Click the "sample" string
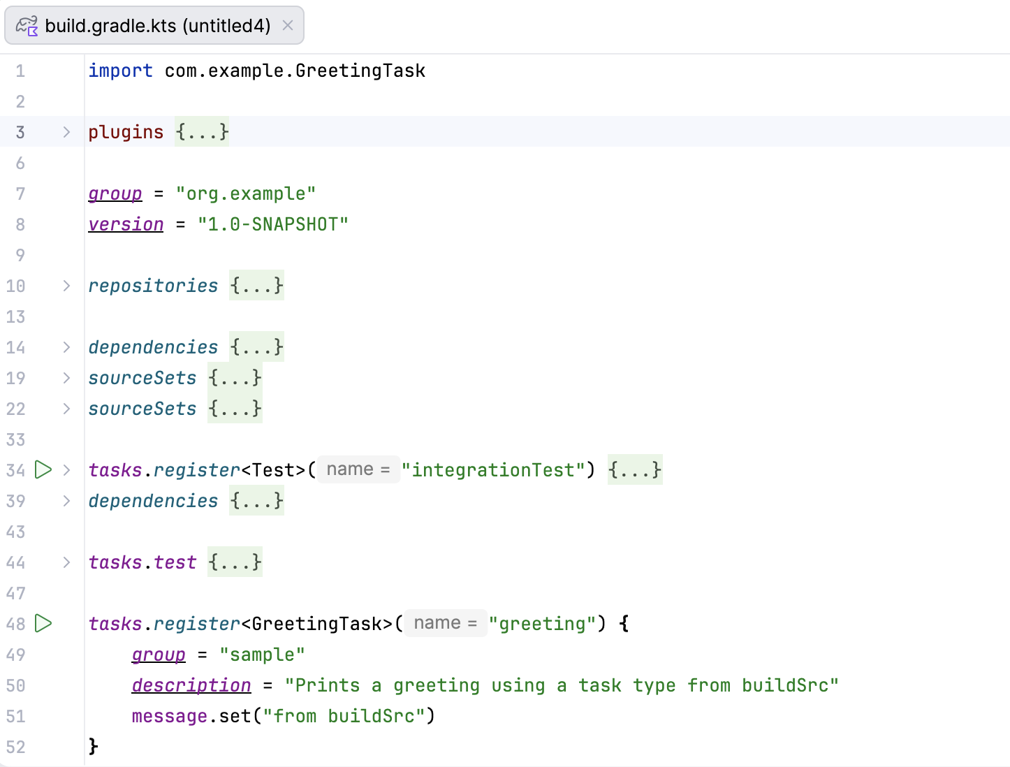The height and width of the screenshot is (767, 1010). pyautogui.click(x=262, y=655)
